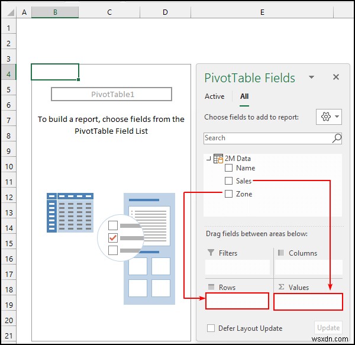Click the Sigma Values icon
The image size is (355, 345).
281,287
